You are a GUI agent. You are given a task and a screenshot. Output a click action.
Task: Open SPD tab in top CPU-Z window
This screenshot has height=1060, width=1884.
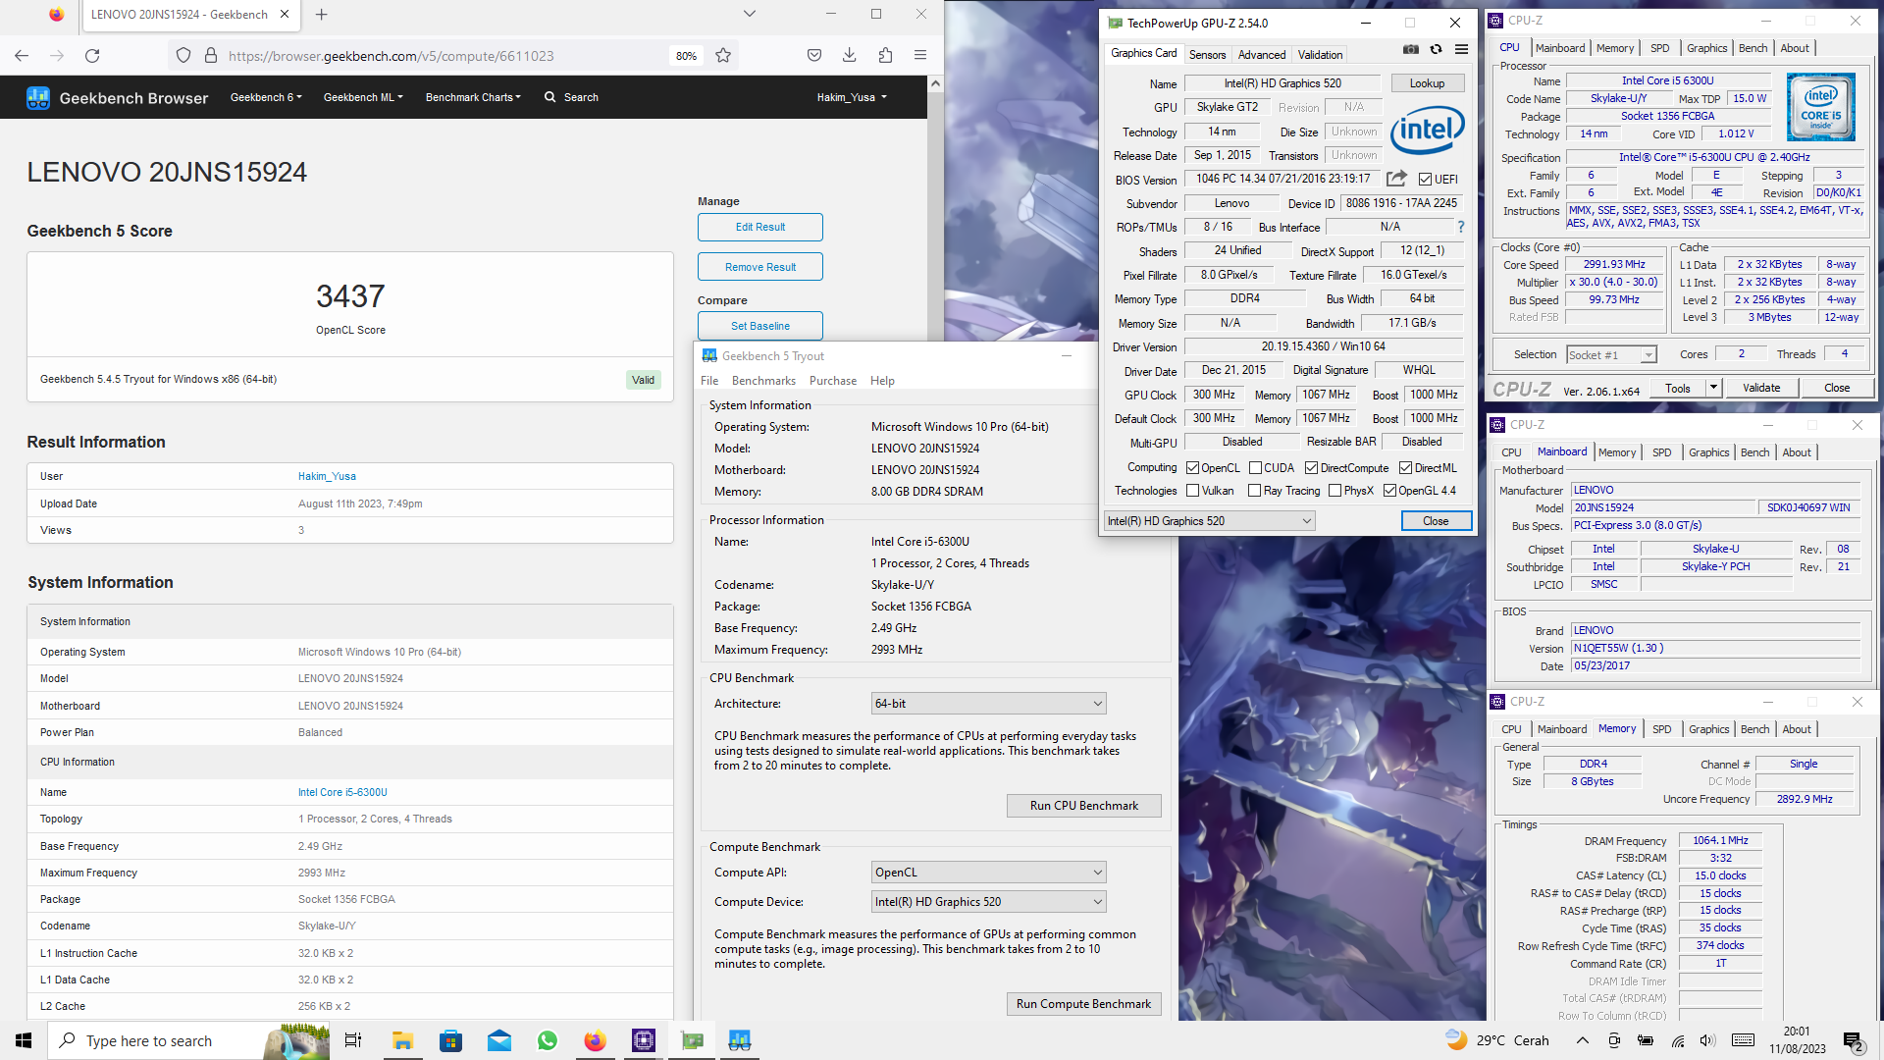coord(1659,48)
